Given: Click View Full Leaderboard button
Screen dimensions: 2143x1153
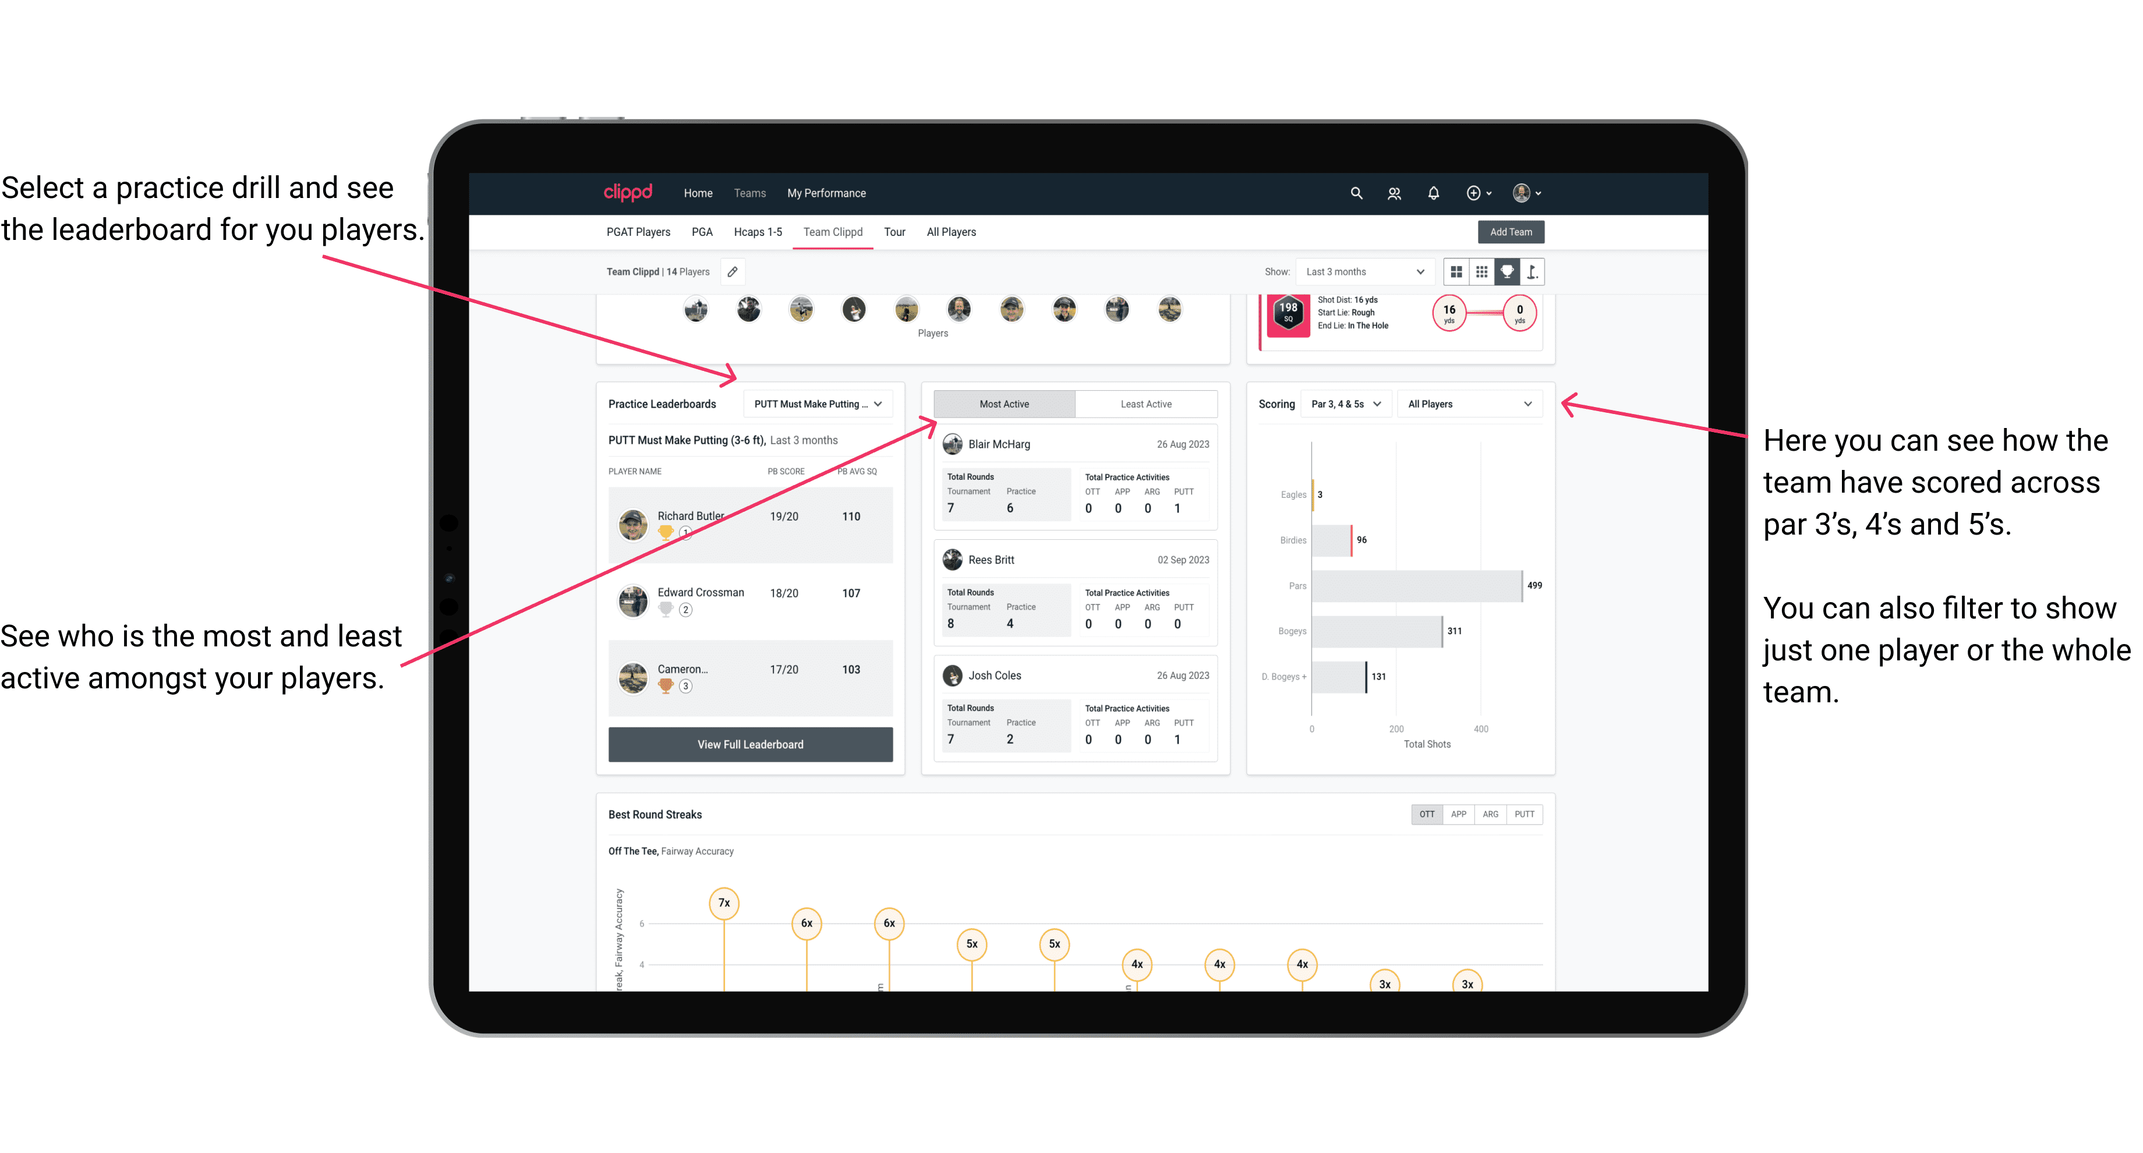Looking at the screenshot, I should click(x=749, y=745).
